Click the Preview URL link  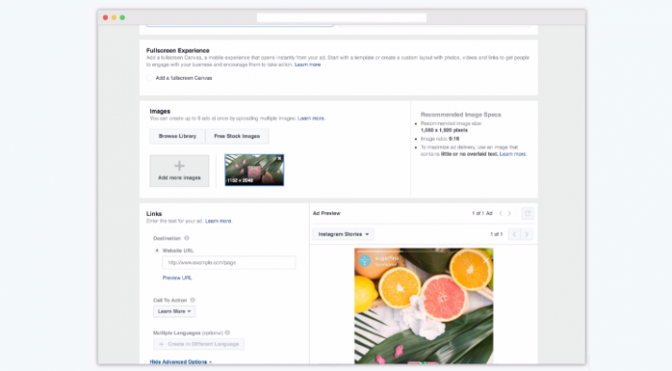[x=177, y=278]
